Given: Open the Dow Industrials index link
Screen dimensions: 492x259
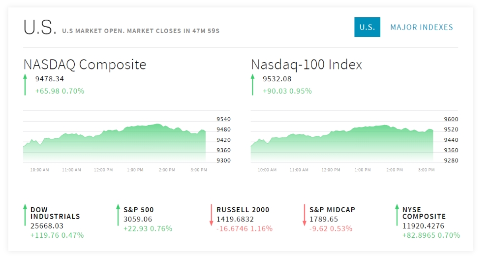Looking at the screenshot, I should (55, 213).
